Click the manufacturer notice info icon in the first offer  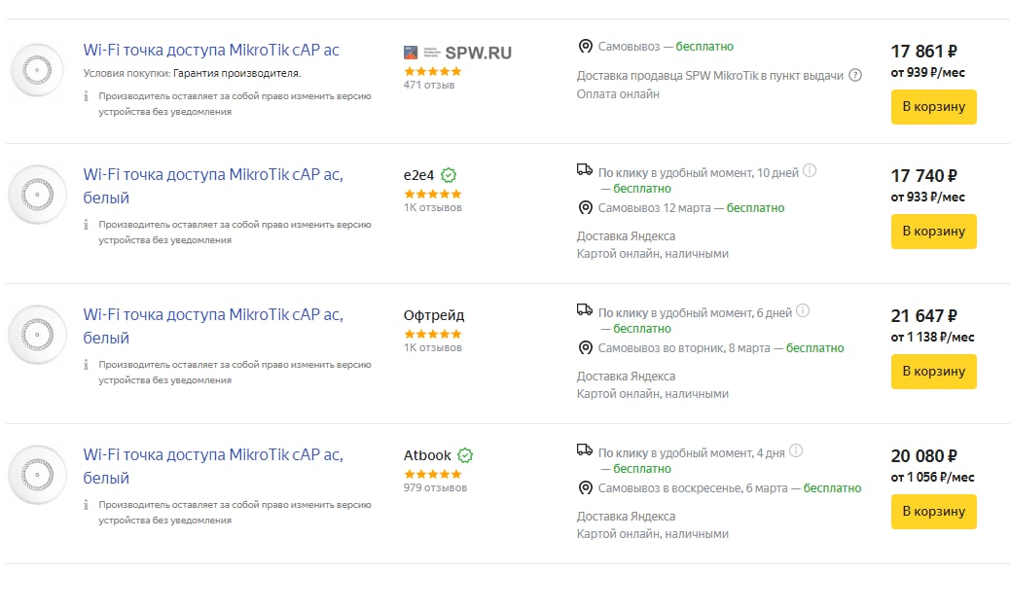[87, 96]
